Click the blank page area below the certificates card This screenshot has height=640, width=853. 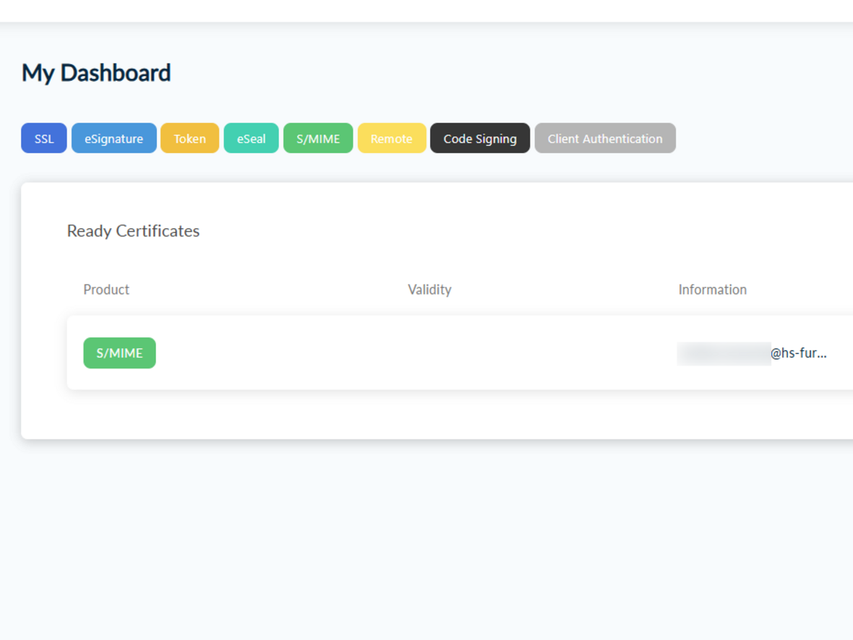click(426, 542)
